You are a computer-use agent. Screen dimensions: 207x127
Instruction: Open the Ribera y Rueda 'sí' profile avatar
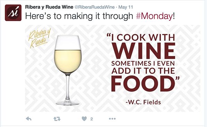click(x=13, y=13)
